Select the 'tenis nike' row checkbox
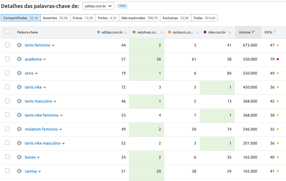The height and width of the screenshot is (181, 286). click(7, 87)
